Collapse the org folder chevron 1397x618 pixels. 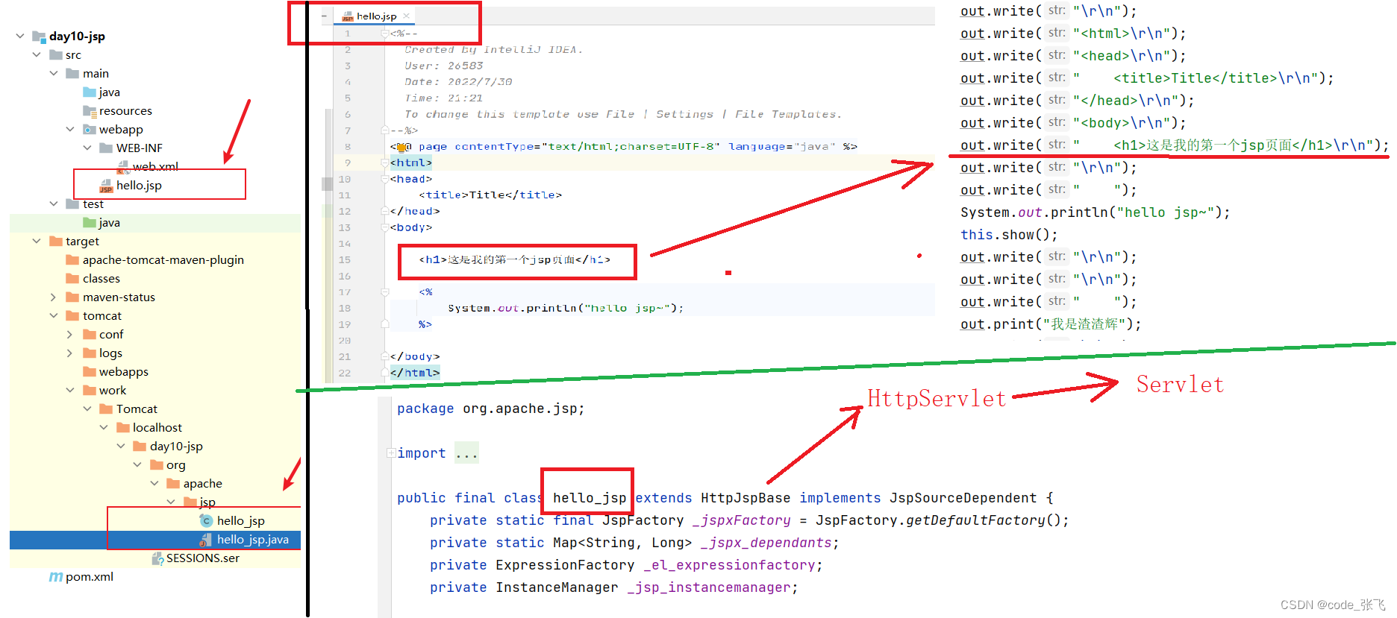tap(137, 465)
